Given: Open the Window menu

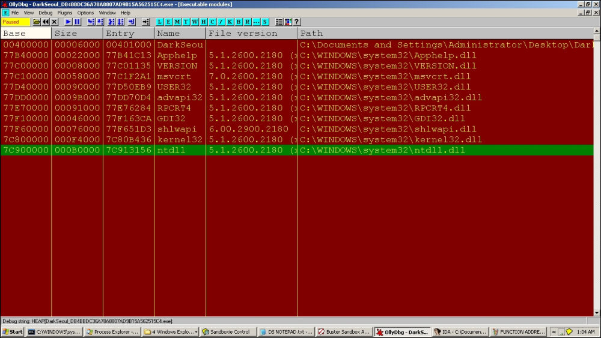Looking at the screenshot, I should (108, 13).
